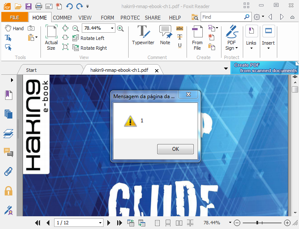Open the Digital Signatures panel
Image resolution: width=299 pixels, height=229 pixels.
coord(9,210)
